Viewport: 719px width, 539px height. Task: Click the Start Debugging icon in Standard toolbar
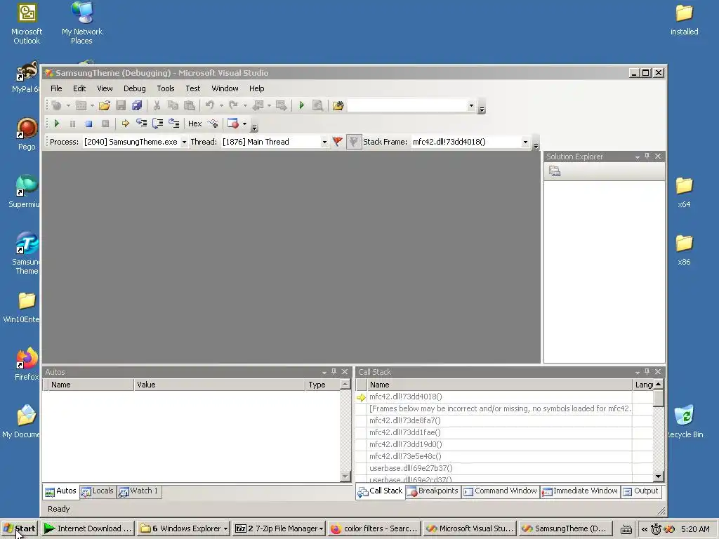(301, 106)
